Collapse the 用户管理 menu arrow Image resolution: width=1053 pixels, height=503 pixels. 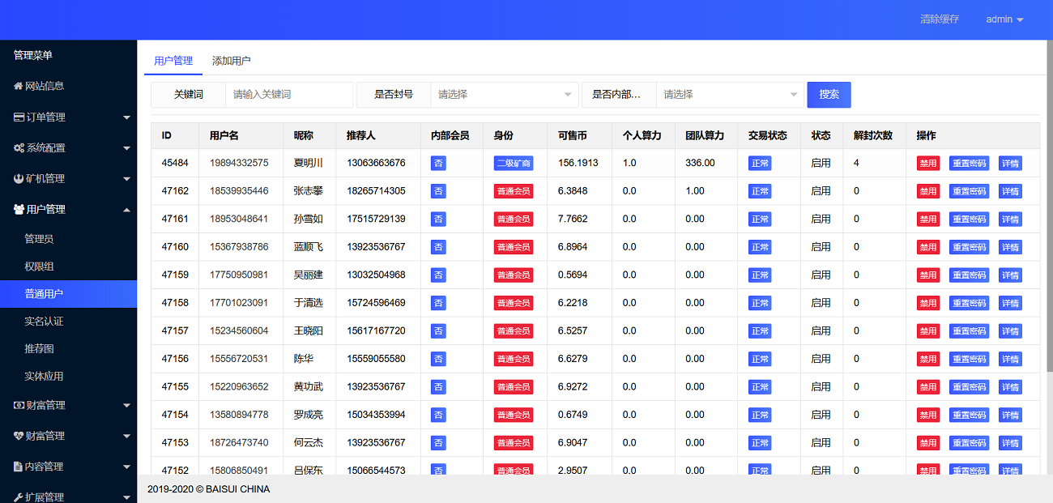click(x=126, y=210)
